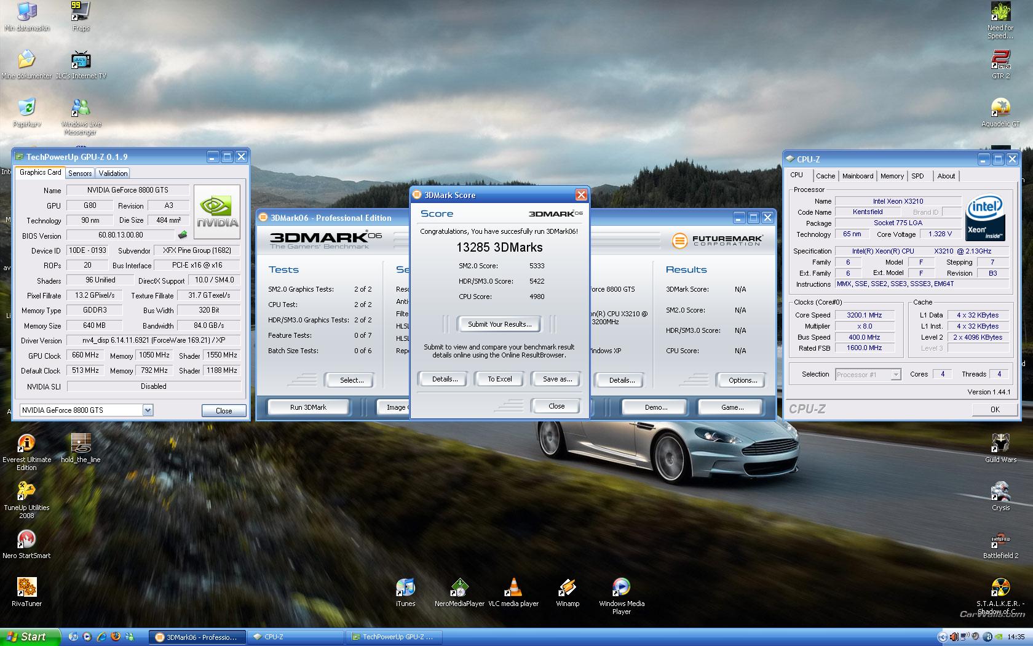Click the GPU-Z BIOS save chip icon
This screenshot has width=1033, height=646.
183,235
